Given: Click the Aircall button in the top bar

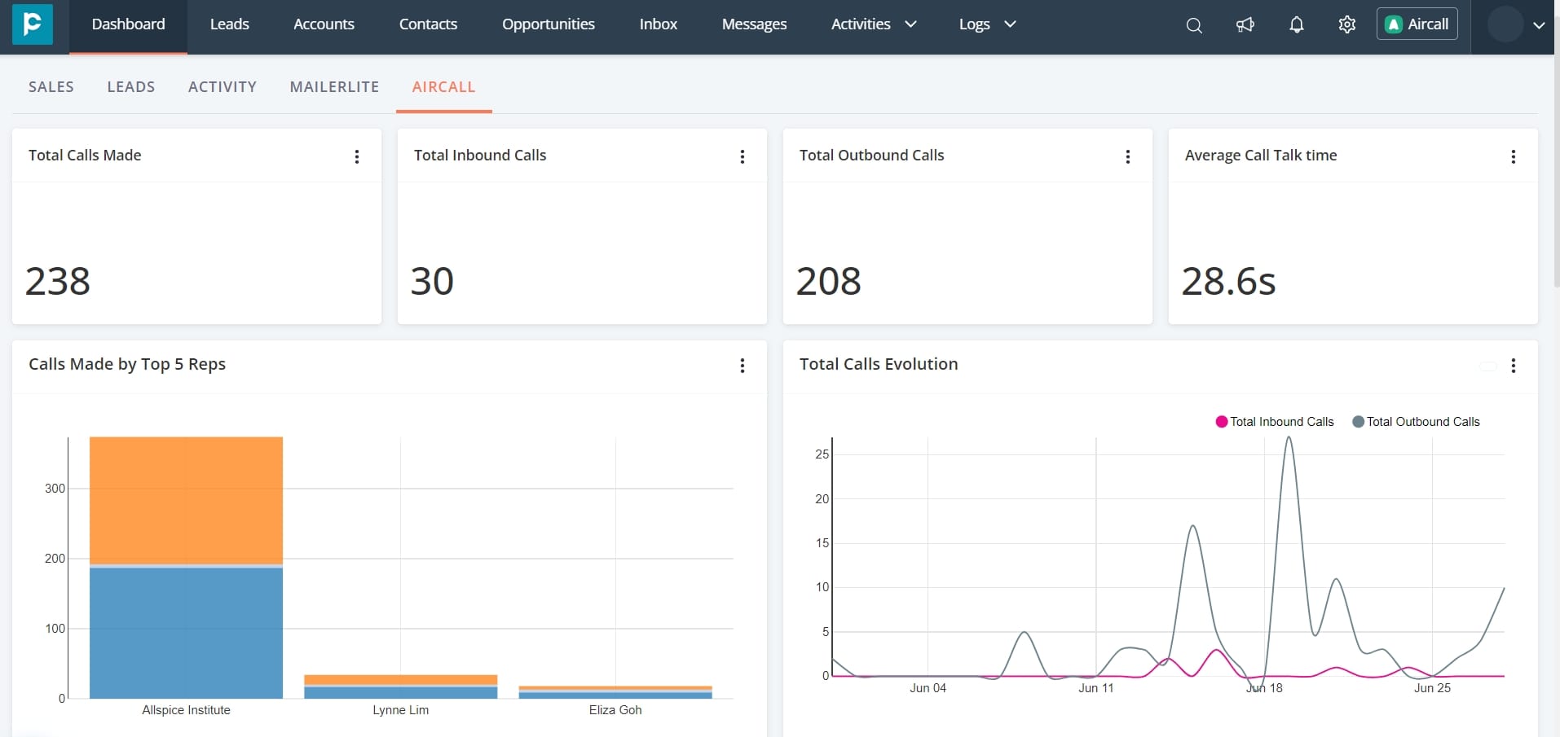Looking at the screenshot, I should coord(1416,24).
